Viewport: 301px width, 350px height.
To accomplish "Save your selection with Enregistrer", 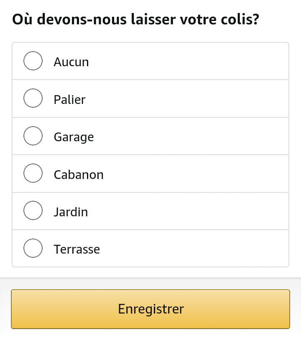I will [x=150, y=309].
